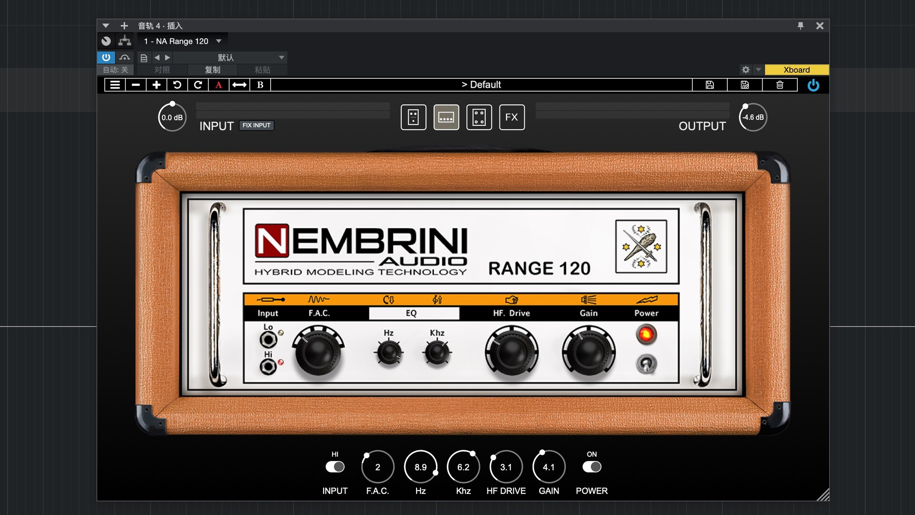This screenshot has width=915, height=515.
Task: Open the cabinet section view icon
Action: [479, 117]
